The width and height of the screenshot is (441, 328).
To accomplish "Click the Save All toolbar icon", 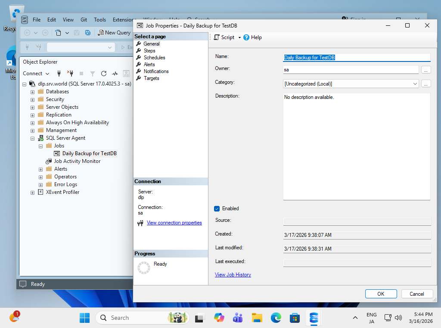I will pyautogui.click(x=88, y=33).
